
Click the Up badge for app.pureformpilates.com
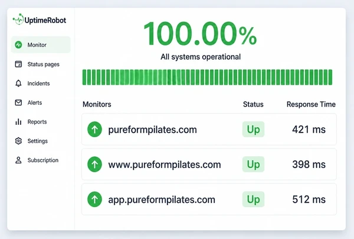[253, 199]
